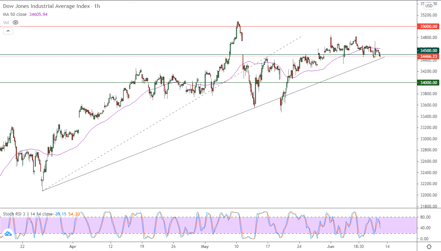Open chart settings gear icon
Viewport: 441px width, 251px height.
(429, 247)
